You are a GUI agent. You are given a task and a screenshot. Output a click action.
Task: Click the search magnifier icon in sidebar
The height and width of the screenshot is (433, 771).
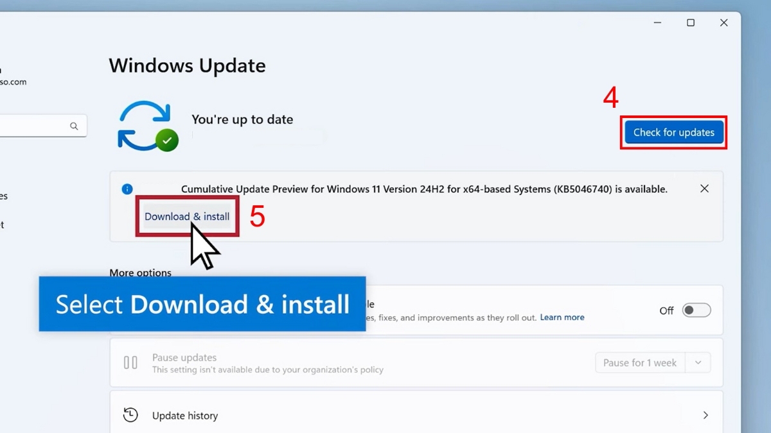pos(74,126)
